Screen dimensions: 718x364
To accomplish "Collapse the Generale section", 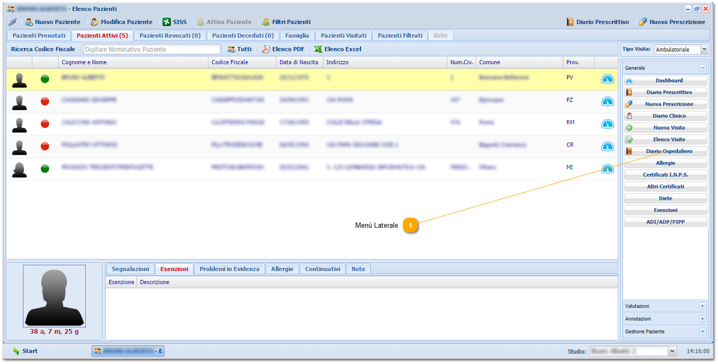I will tap(702, 68).
